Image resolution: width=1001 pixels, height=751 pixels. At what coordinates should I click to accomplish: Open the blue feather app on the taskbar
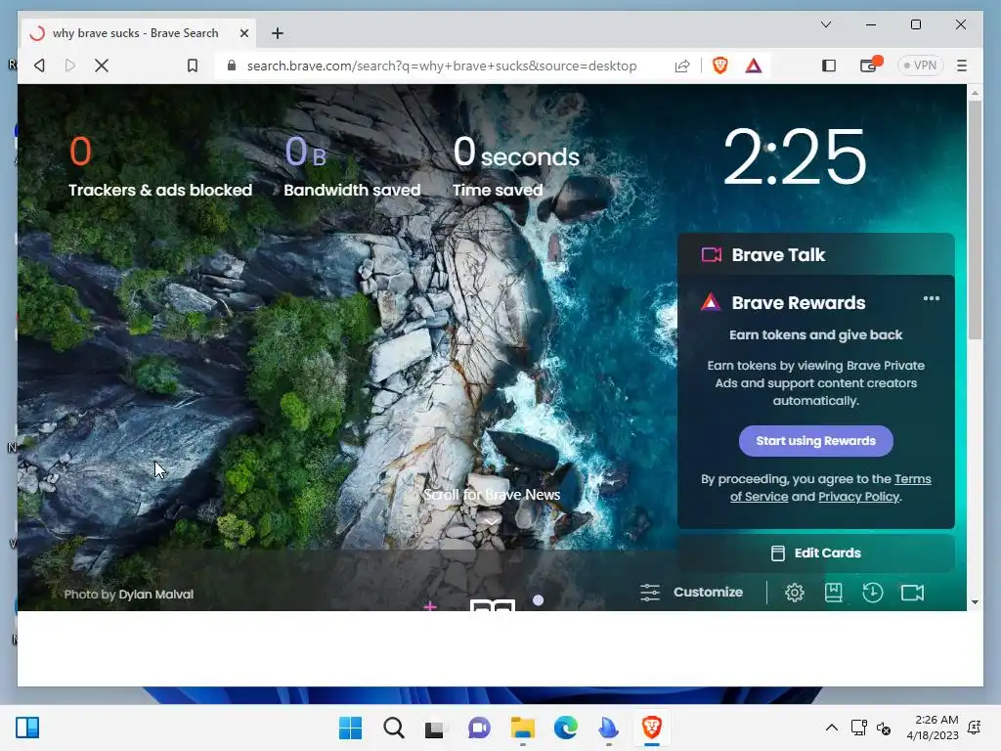(608, 728)
